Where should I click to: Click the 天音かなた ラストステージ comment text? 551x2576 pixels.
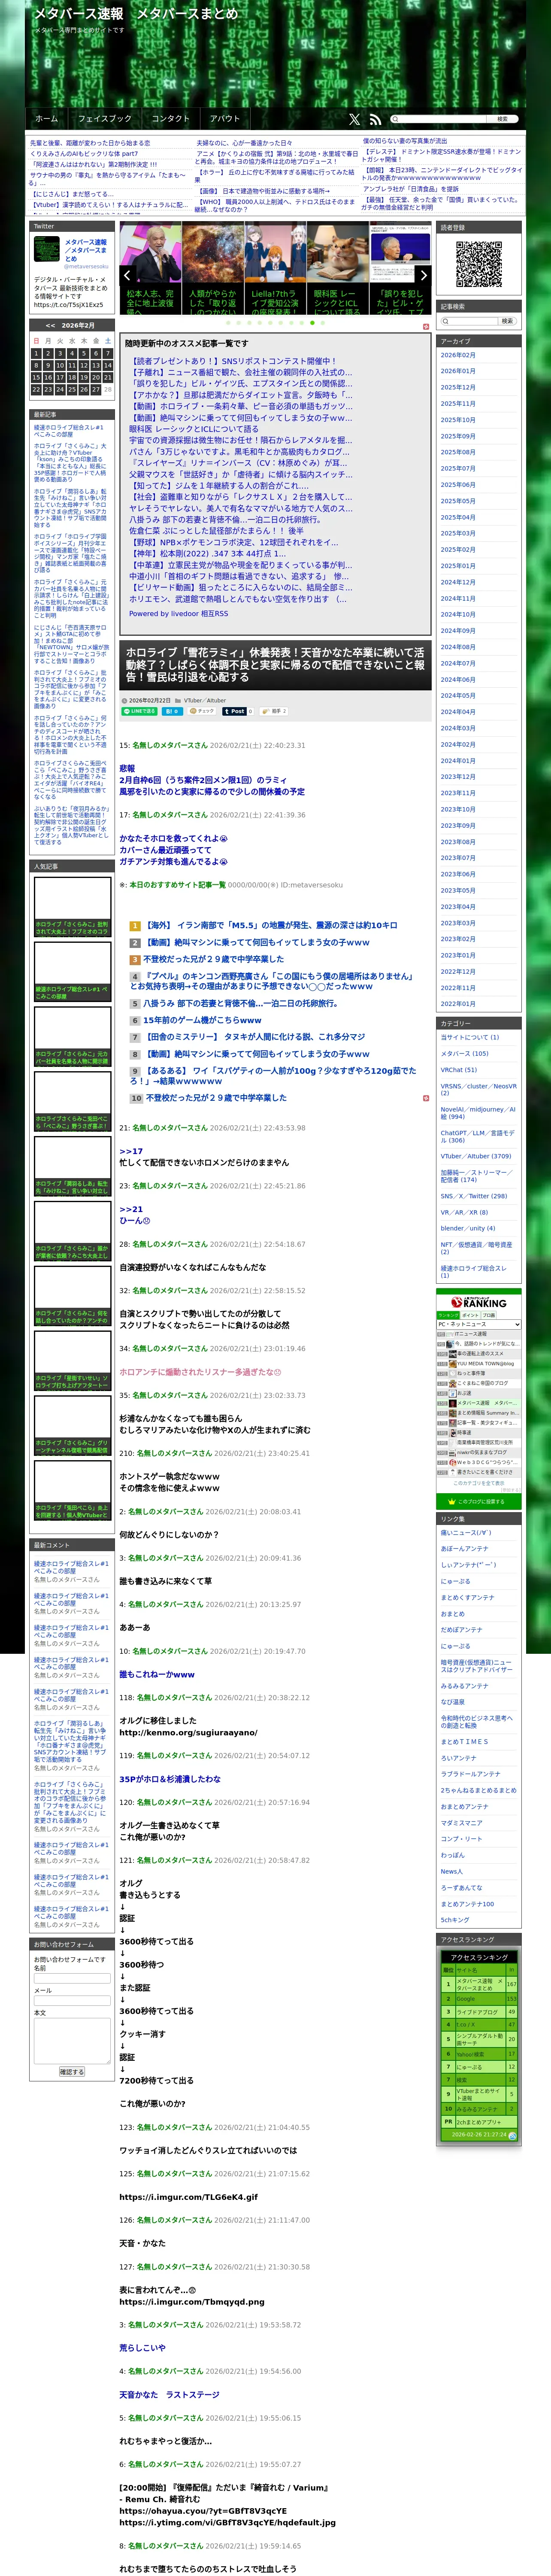point(169,2395)
